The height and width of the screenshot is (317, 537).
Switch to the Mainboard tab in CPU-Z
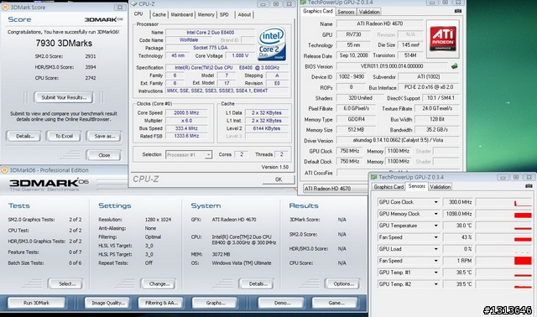(182, 15)
